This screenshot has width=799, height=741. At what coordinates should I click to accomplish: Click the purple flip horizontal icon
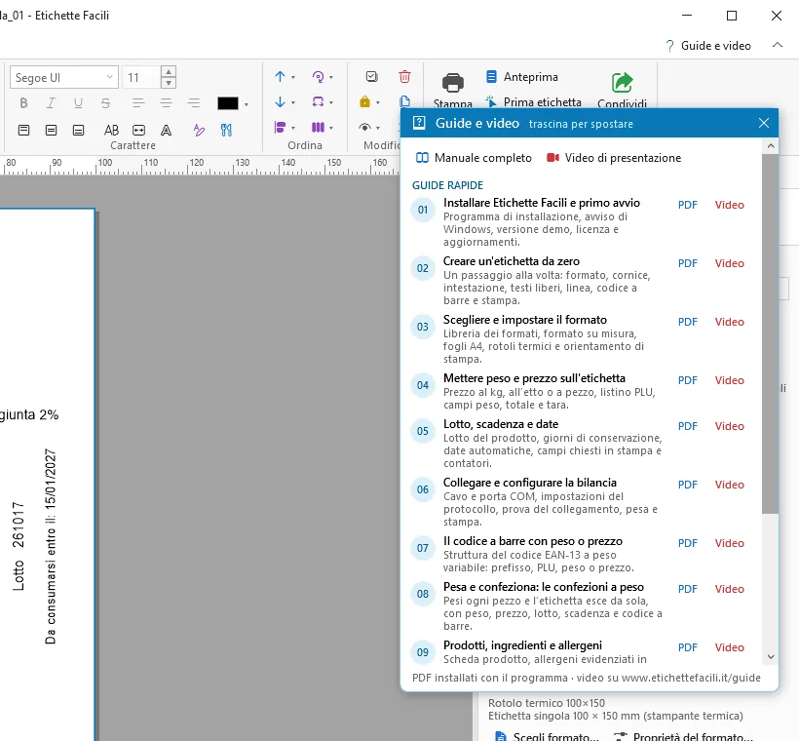point(318,102)
